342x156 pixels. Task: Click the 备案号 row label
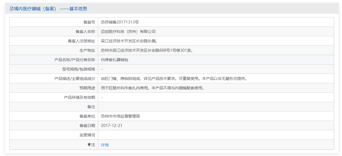[89, 22]
